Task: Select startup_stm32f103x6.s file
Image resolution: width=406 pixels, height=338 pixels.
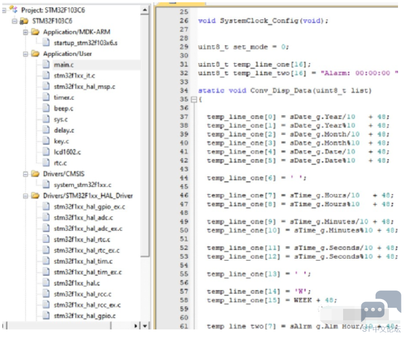Action: pyautogui.click(x=85, y=43)
